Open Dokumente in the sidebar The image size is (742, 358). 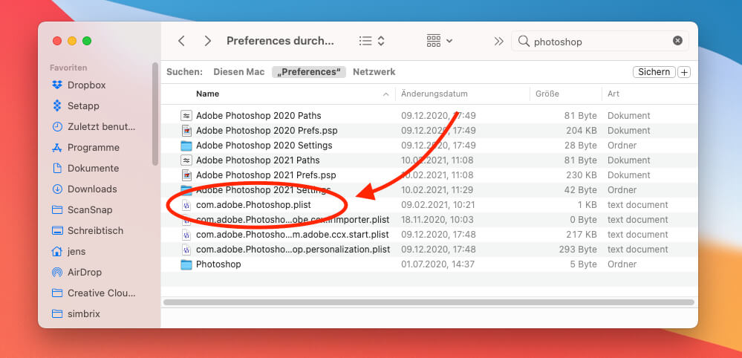pos(85,169)
